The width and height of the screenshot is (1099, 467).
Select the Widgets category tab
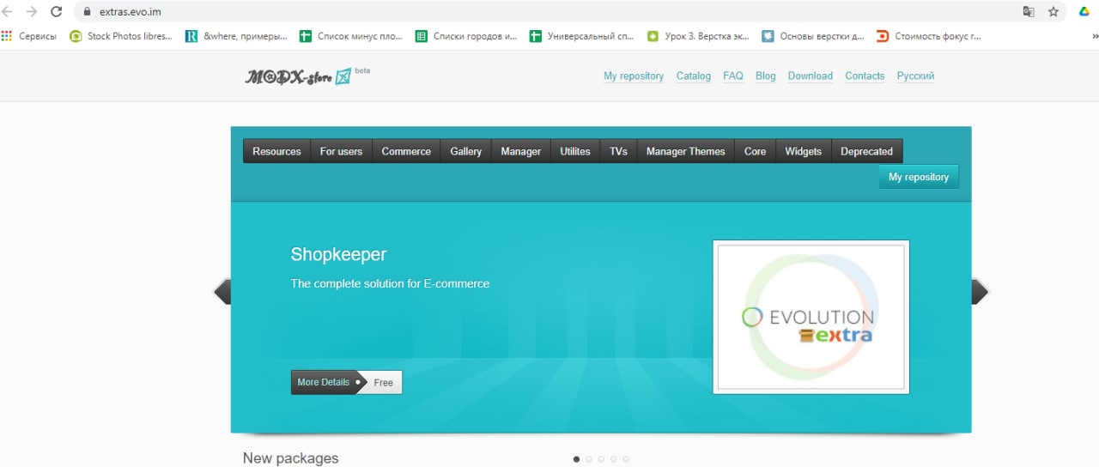[x=804, y=151]
